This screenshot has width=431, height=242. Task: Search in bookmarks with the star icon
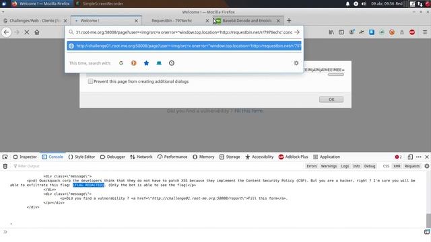point(146,63)
